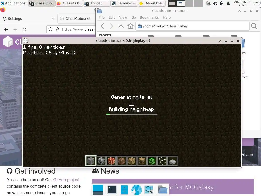Click the power manager battery icon

(x=222, y=3)
